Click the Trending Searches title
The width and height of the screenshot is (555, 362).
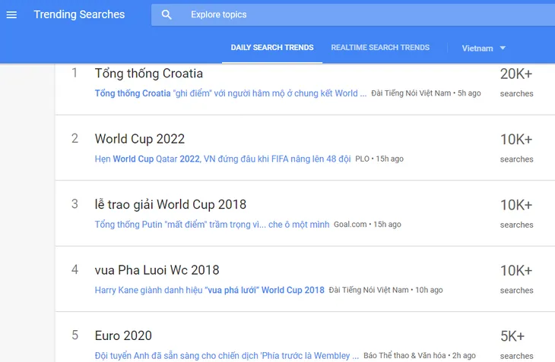pyautogui.click(x=79, y=14)
